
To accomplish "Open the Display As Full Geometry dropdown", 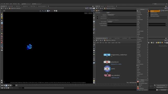I will [111, 15].
